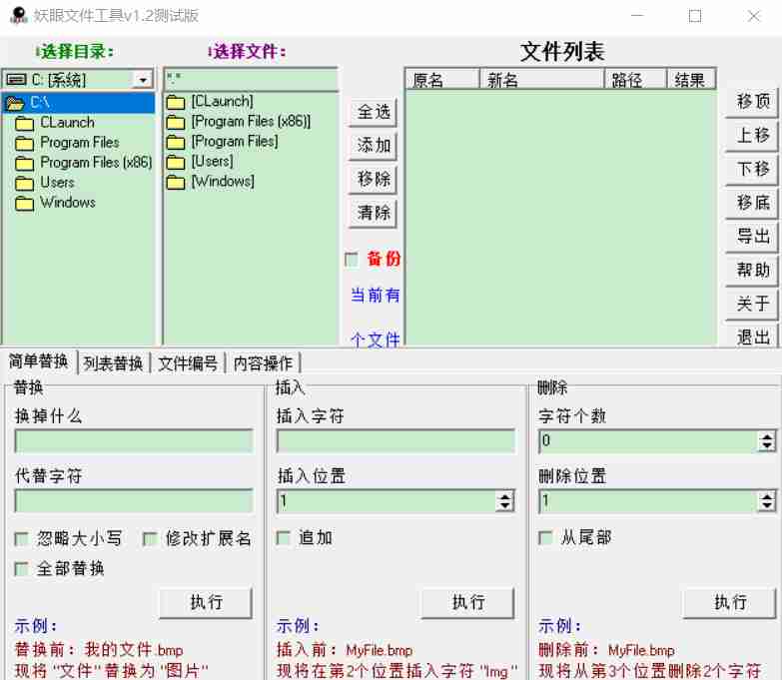Click the 添加 add button
This screenshot has height=680, width=782.
374,146
